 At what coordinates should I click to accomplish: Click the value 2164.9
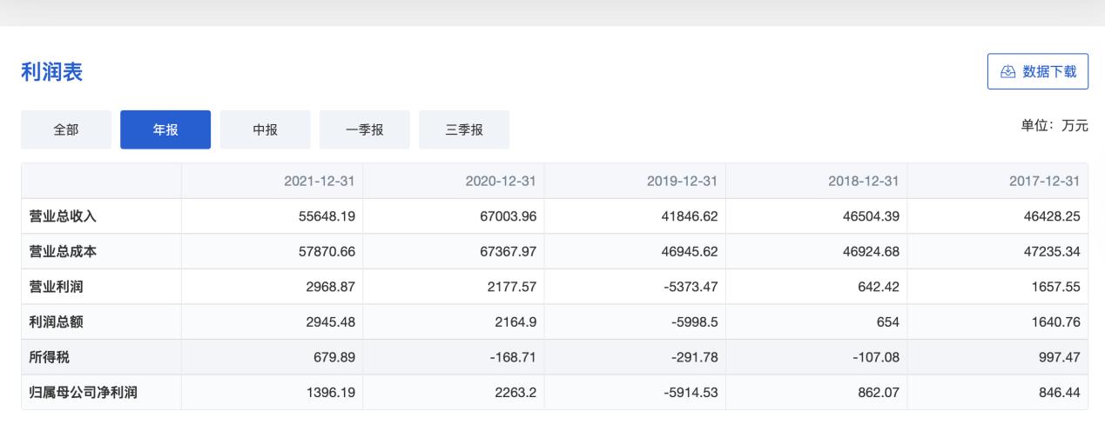click(515, 322)
